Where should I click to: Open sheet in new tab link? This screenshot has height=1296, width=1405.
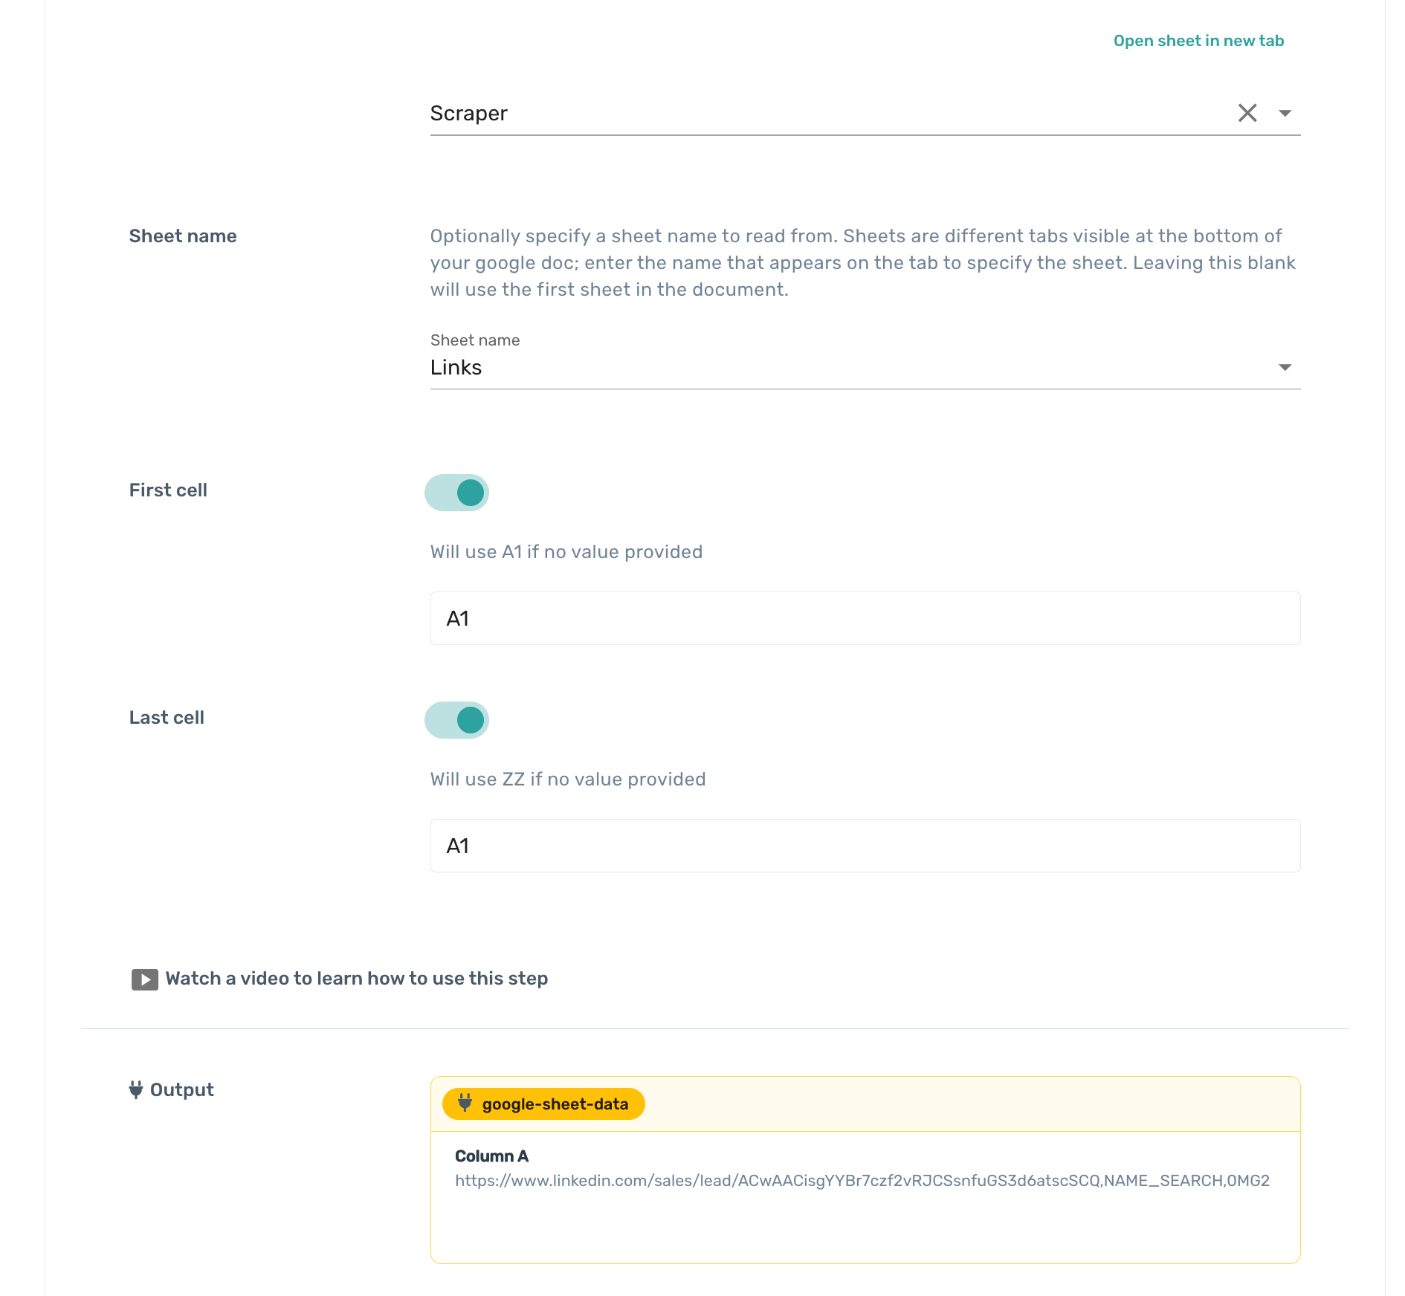point(1198,41)
